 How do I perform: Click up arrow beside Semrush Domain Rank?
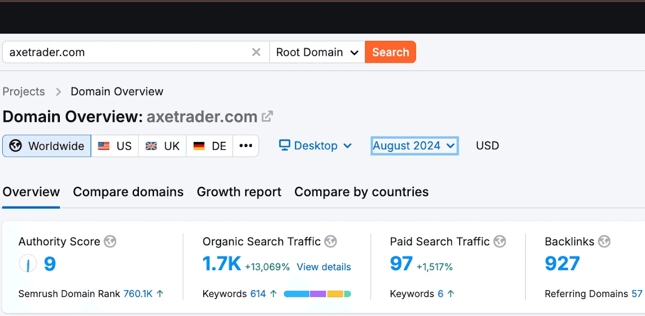pyautogui.click(x=160, y=294)
